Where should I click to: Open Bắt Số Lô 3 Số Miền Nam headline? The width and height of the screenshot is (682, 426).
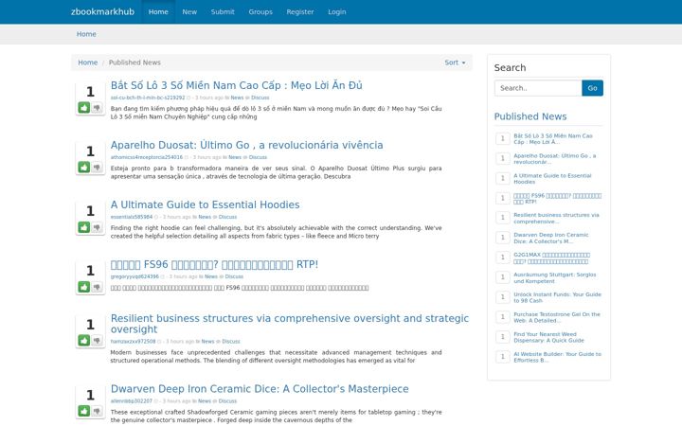(236, 85)
